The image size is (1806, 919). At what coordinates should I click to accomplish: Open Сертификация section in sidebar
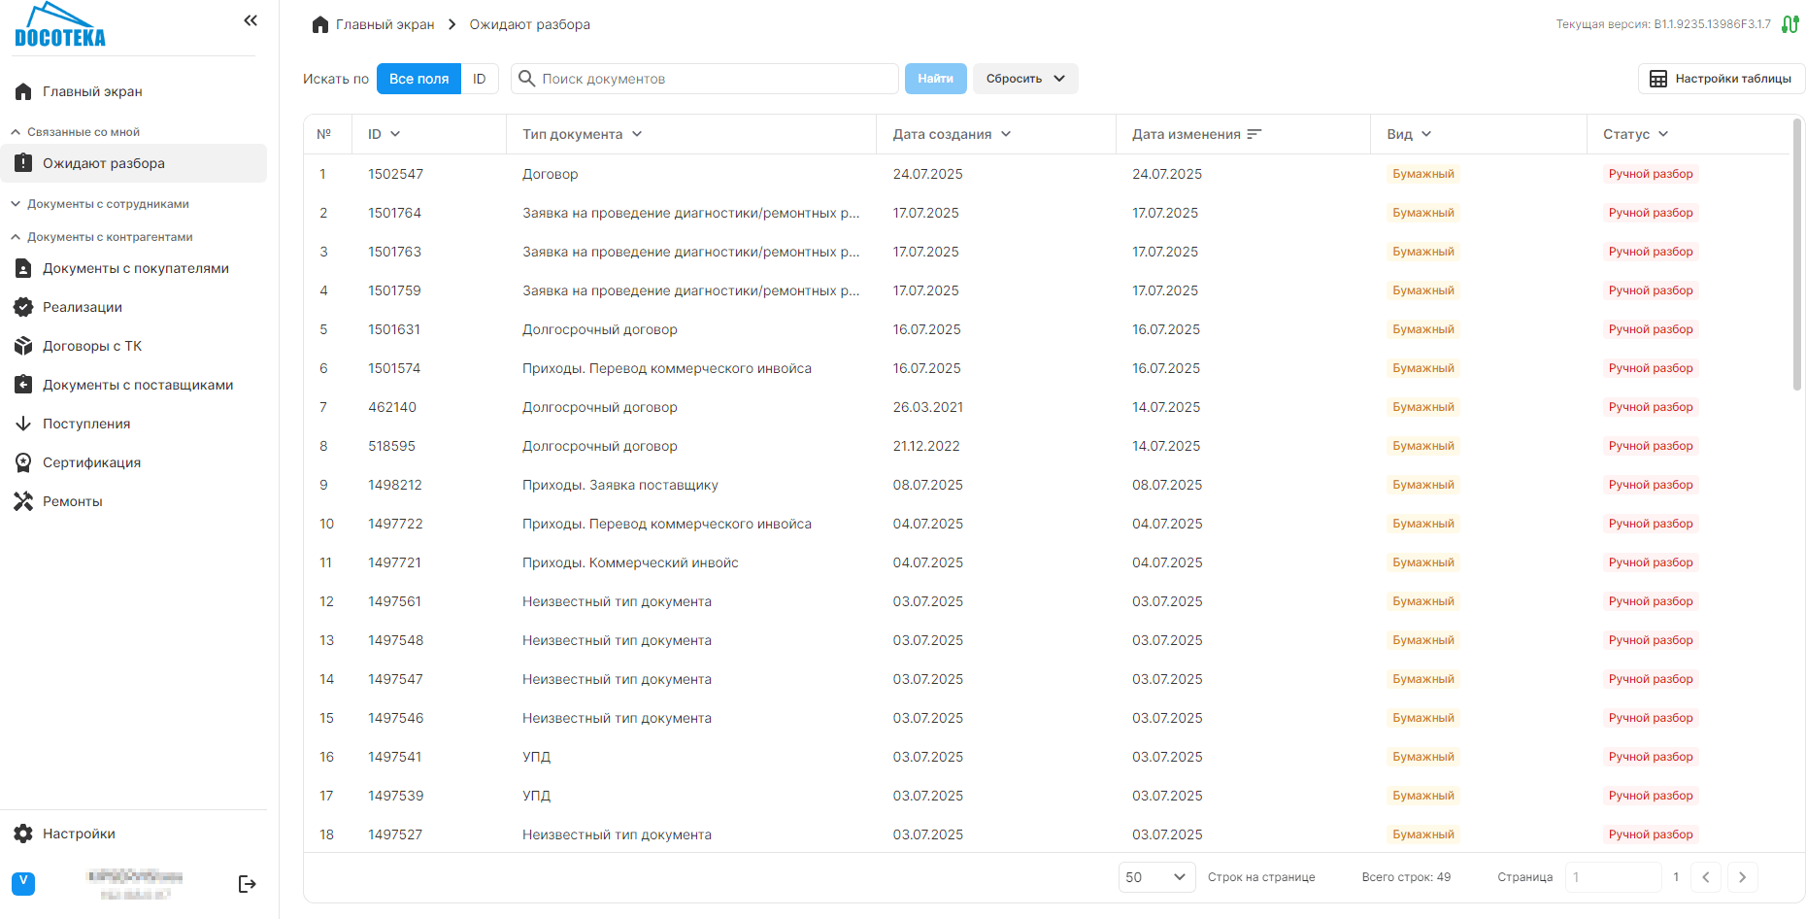(x=91, y=462)
